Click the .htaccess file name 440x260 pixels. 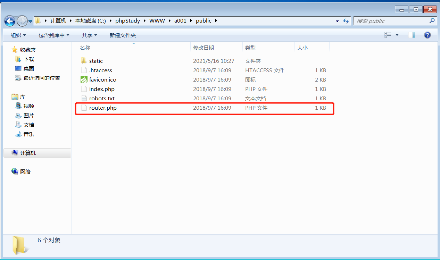101,70
